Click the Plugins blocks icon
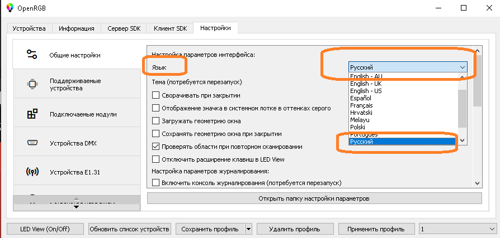Image resolution: width=500 pixels, height=238 pixels. pos(32,114)
